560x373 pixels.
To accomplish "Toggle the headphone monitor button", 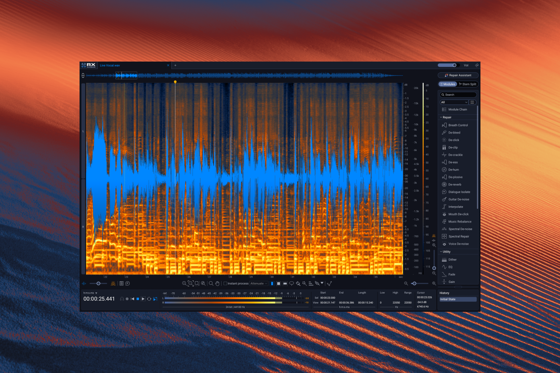I will point(122,299).
